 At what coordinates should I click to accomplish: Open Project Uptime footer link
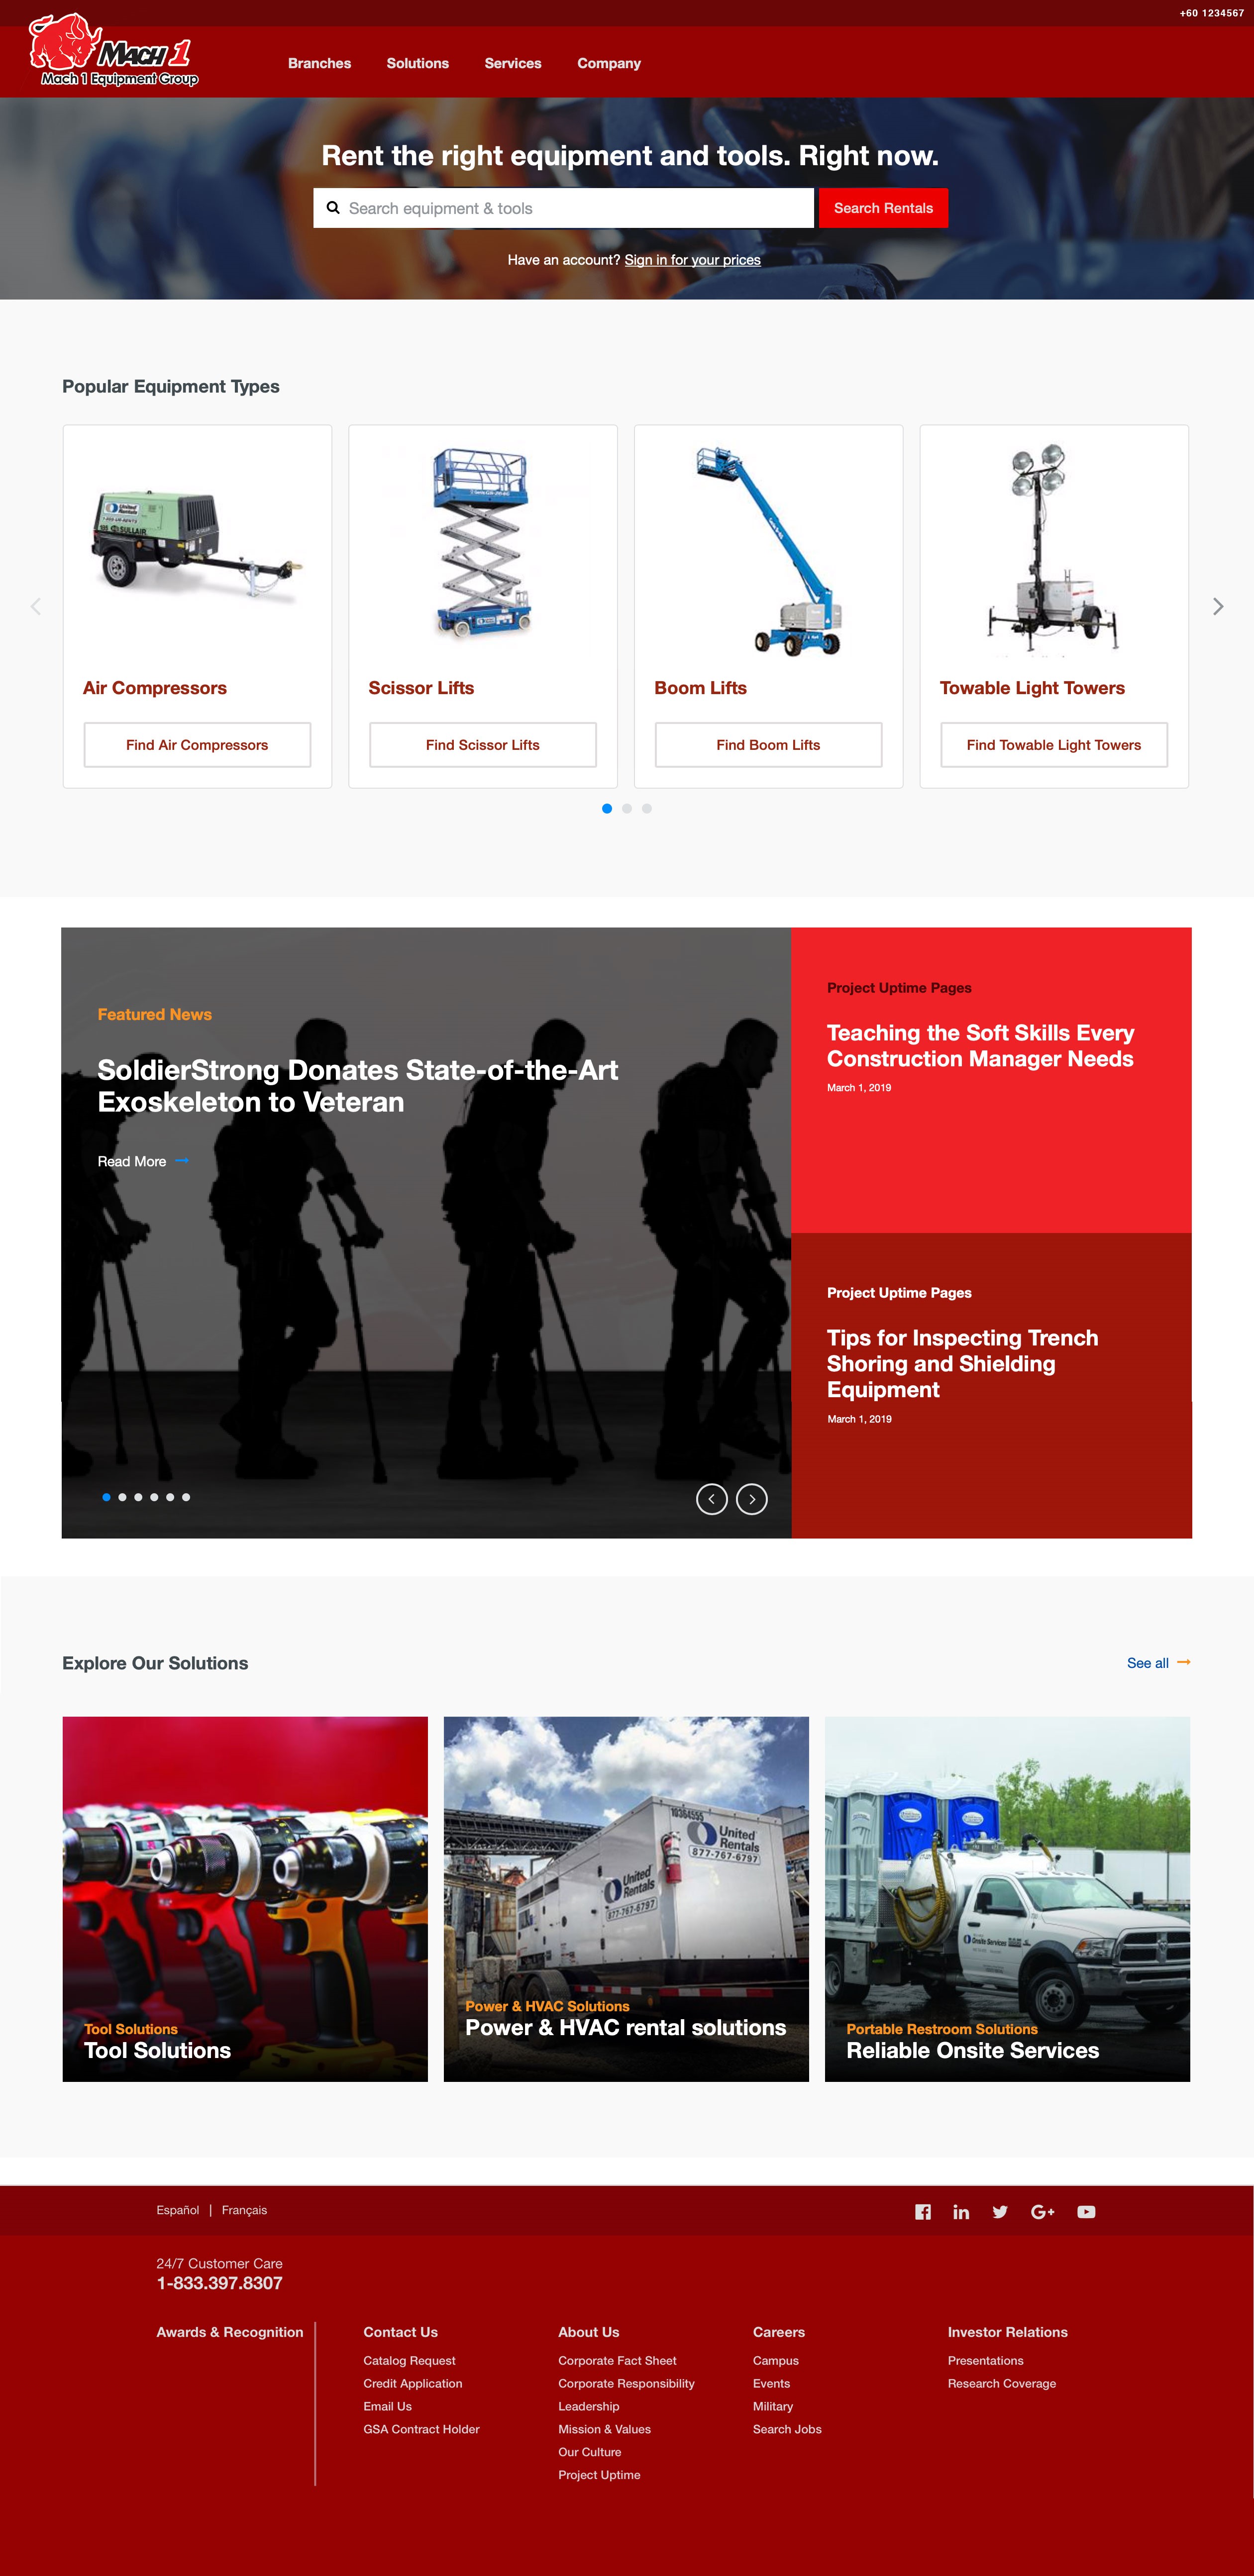click(x=599, y=2475)
